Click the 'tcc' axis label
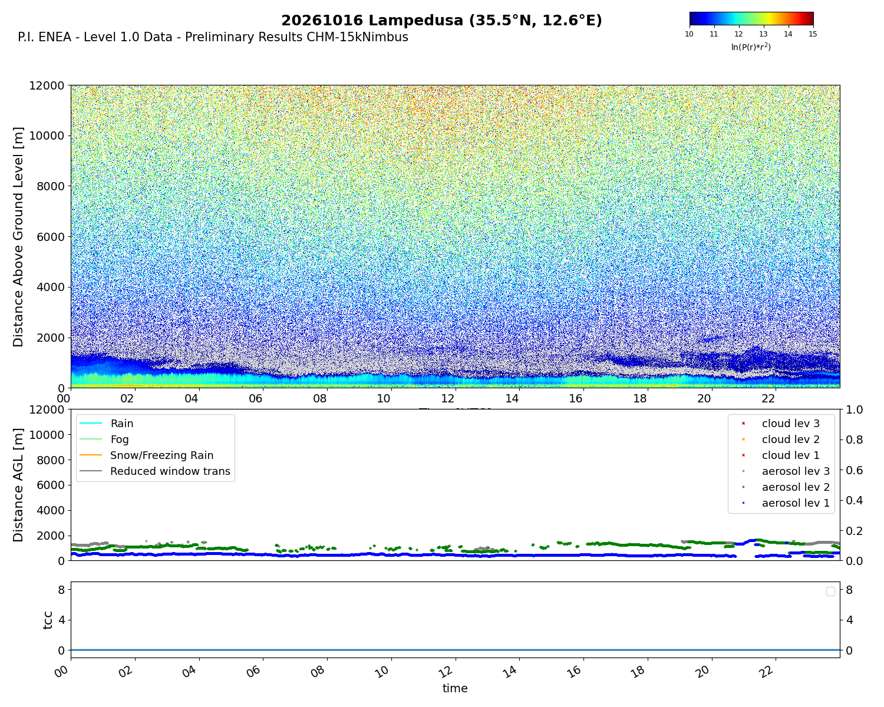Viewport: 884px width, 707px height. [x=48, y=620]
